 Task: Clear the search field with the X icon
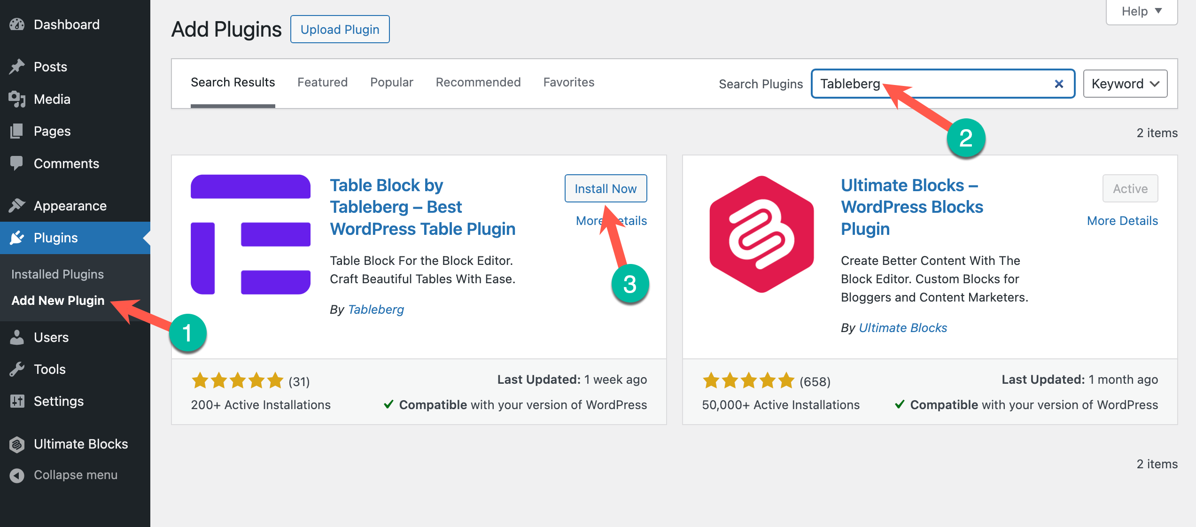[x=1059, y=84]
